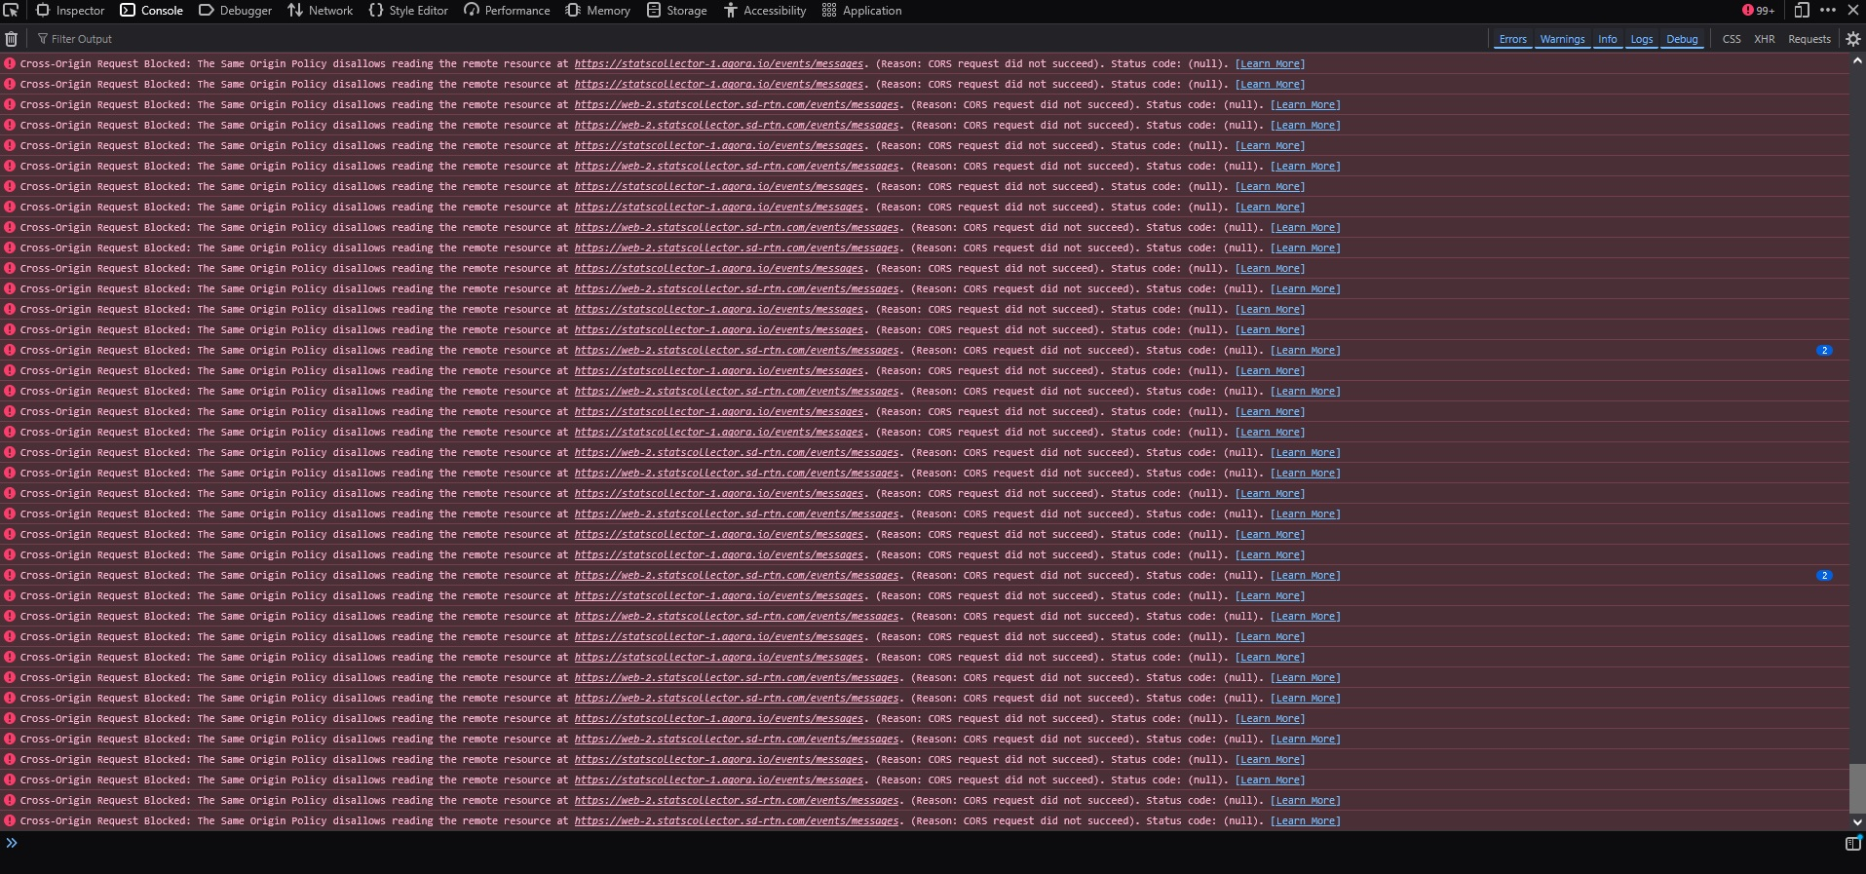1866x874 pixels.
Task: Open the Memory tab
Action: click(x=598, y=10)
